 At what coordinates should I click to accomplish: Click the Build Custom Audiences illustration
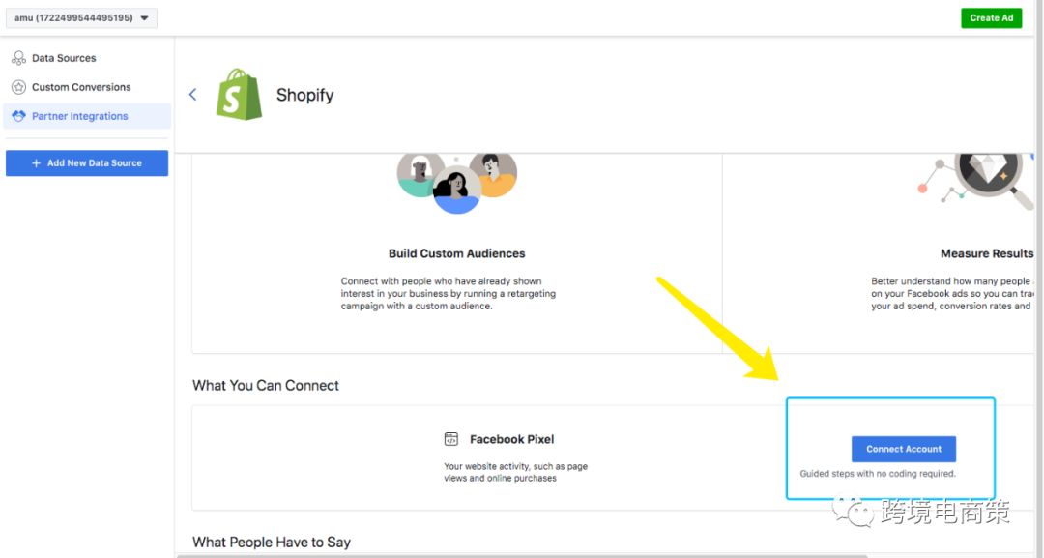[456, 183]
